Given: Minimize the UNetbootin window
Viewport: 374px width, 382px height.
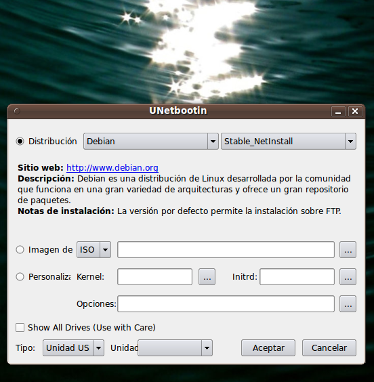Looking at the screenshot, I should 338,111.
